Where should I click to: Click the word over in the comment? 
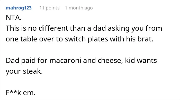pyautogui.click(x=47, y=39)
